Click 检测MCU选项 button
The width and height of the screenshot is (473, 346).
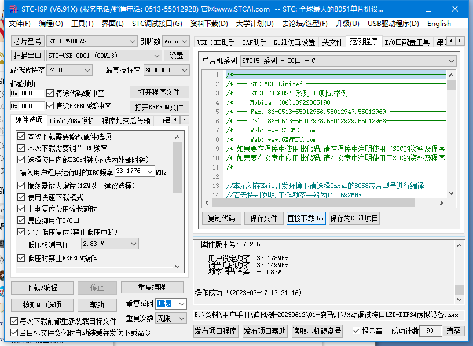click(x=42, y=305)
